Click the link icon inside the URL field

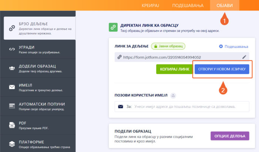[x=120, y=57]
